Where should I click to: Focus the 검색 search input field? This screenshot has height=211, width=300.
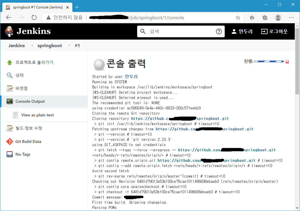coord(181,31)
